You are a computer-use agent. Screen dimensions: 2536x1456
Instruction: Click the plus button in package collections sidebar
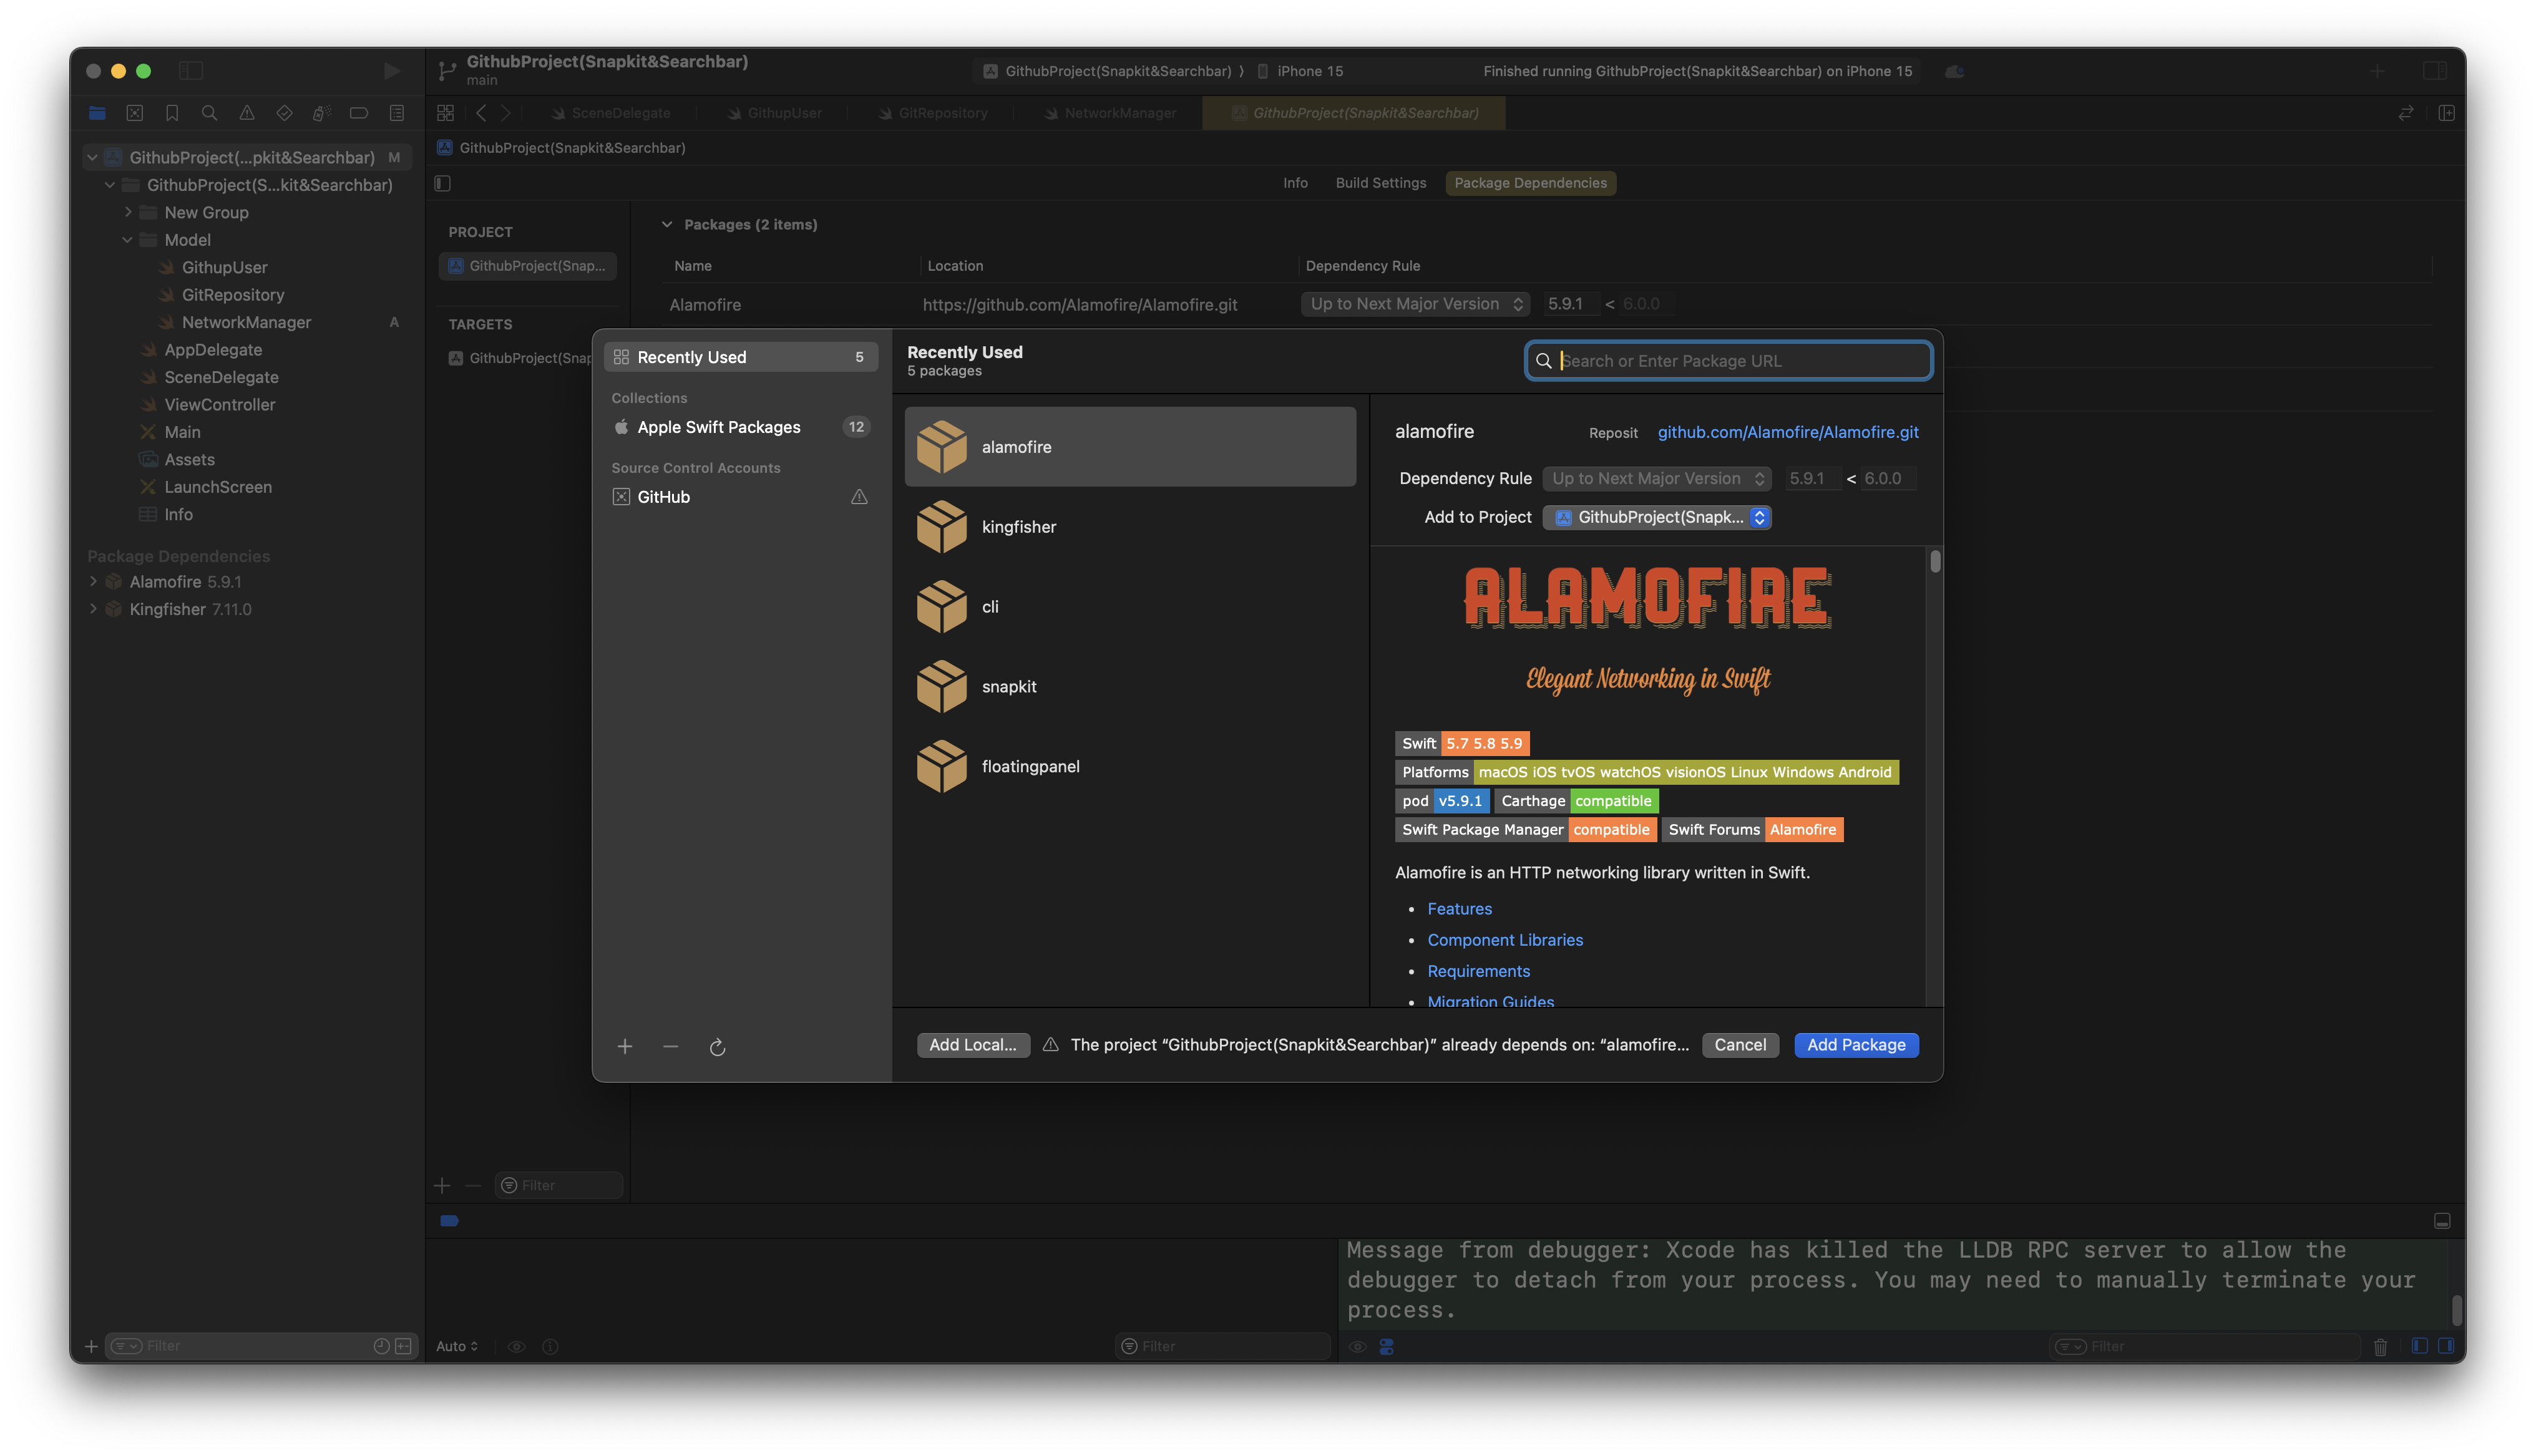625,1046
